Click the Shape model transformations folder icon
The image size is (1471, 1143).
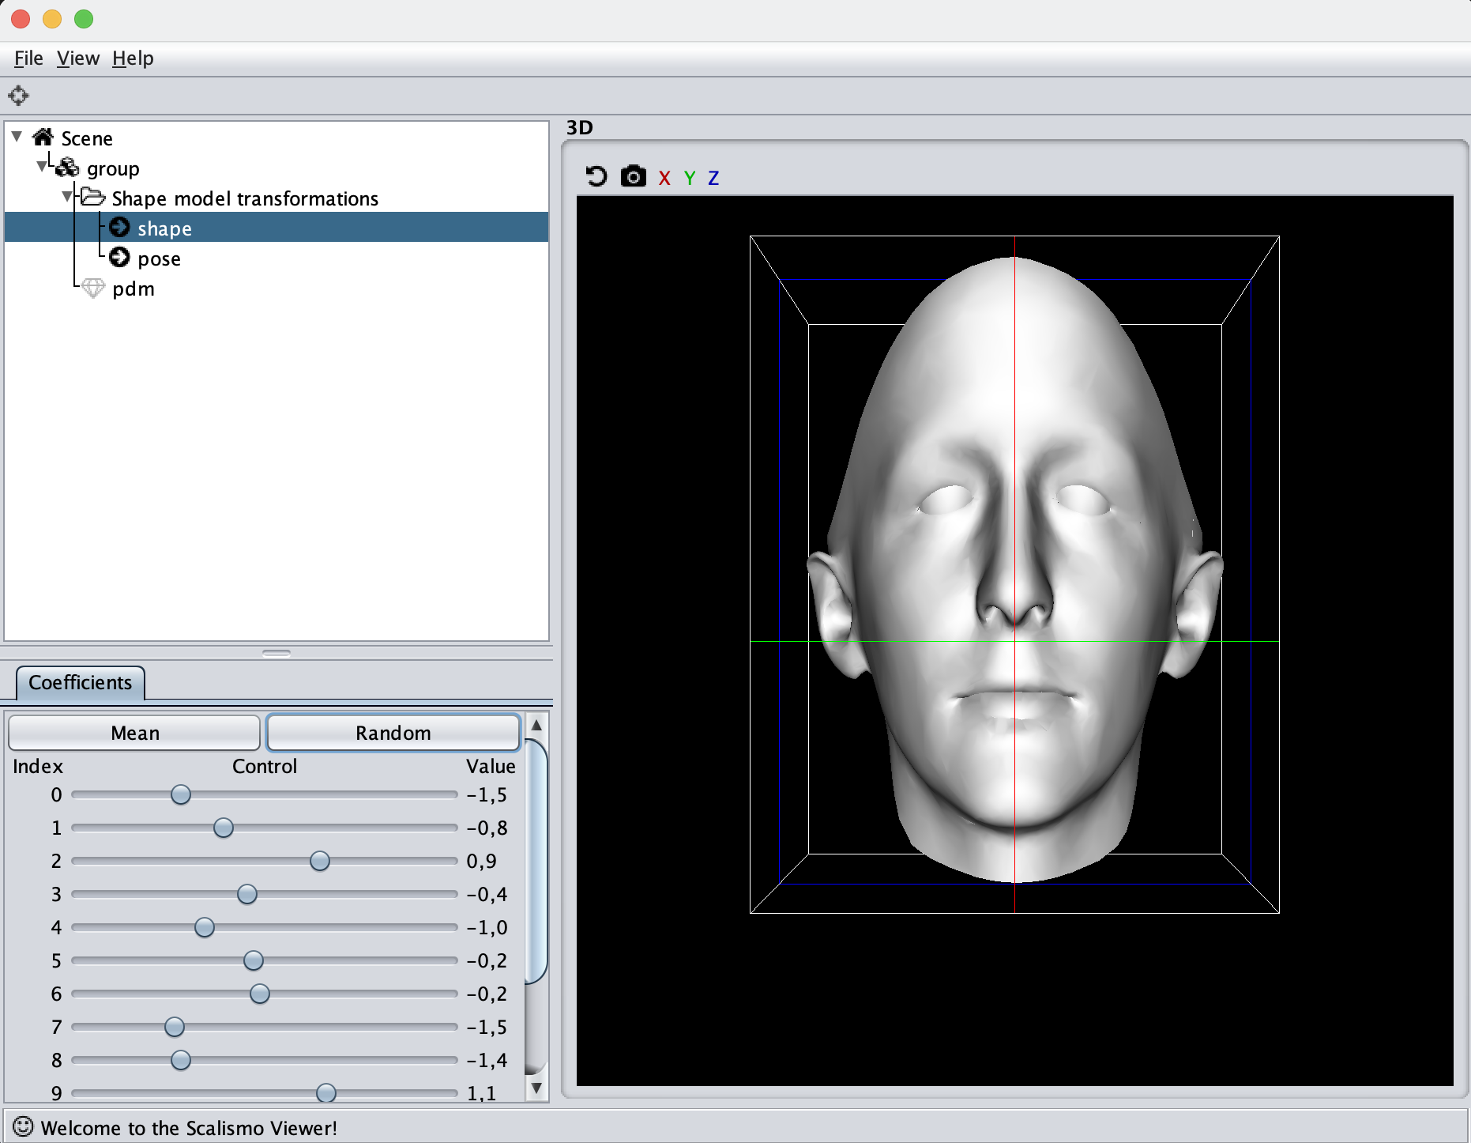pos(92,197)
